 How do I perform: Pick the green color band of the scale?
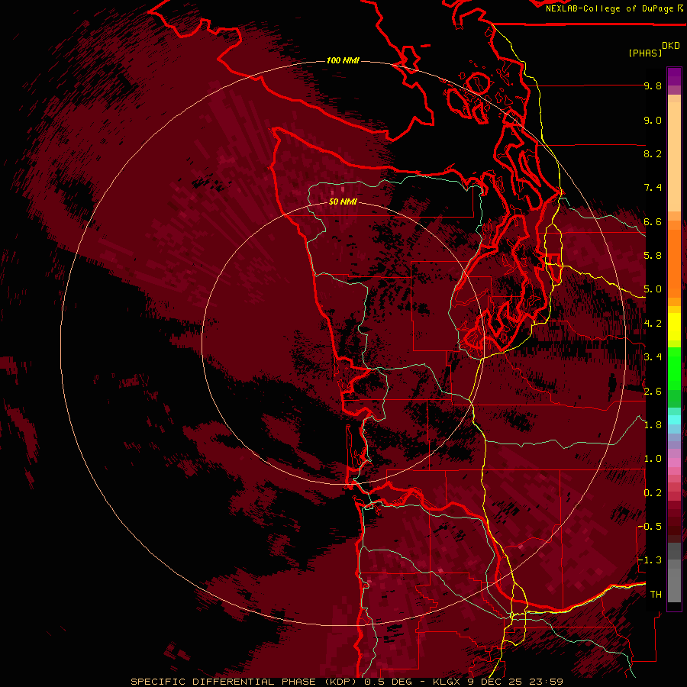tap(674, 368)
